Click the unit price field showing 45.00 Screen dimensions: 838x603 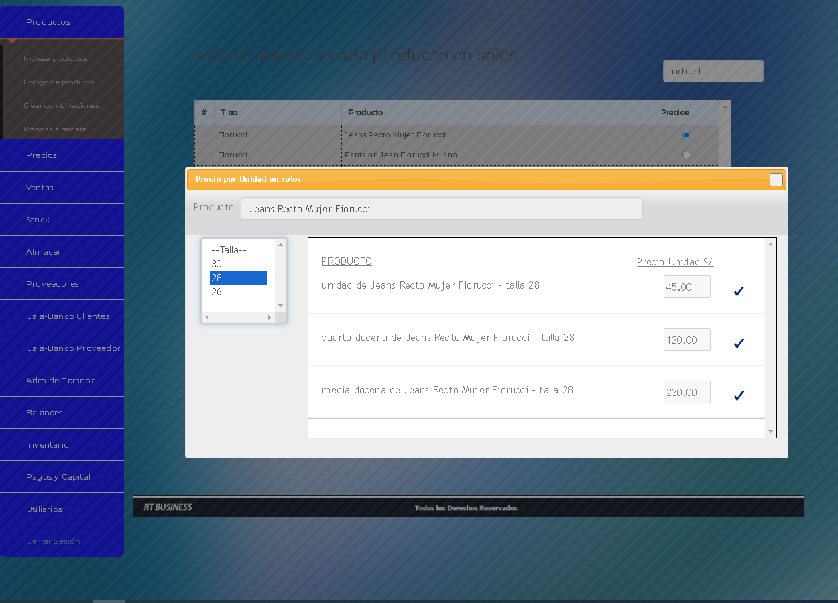click(686, 287)
